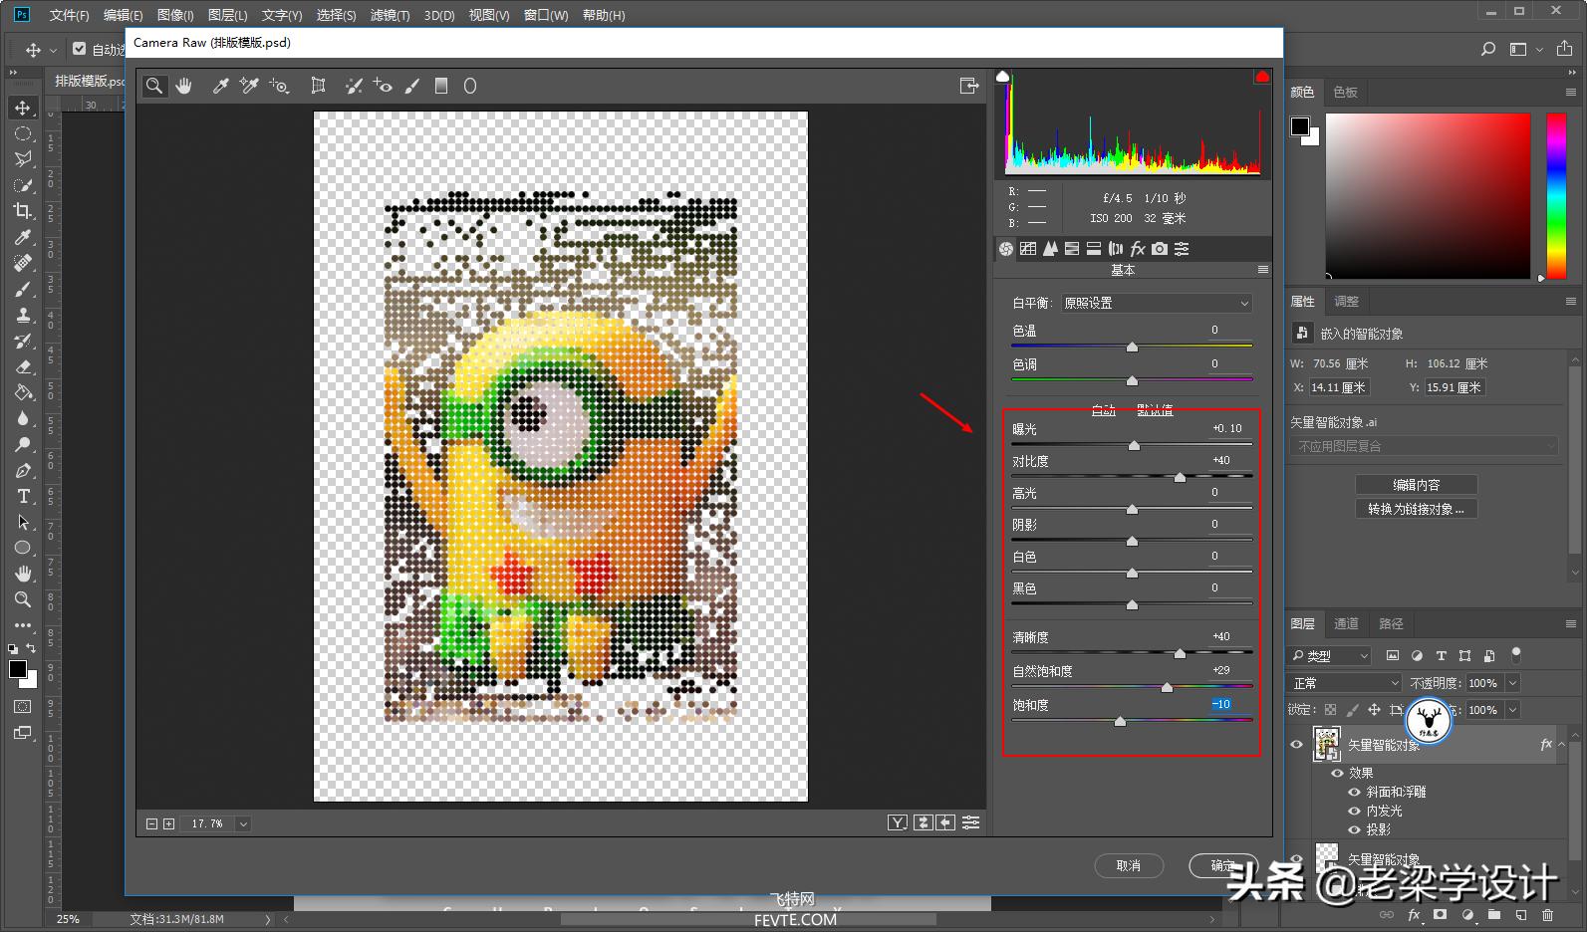Click the 饱和度 saturation slider handle
The image size is (1587, 932).
click(x=1120, y=721)
